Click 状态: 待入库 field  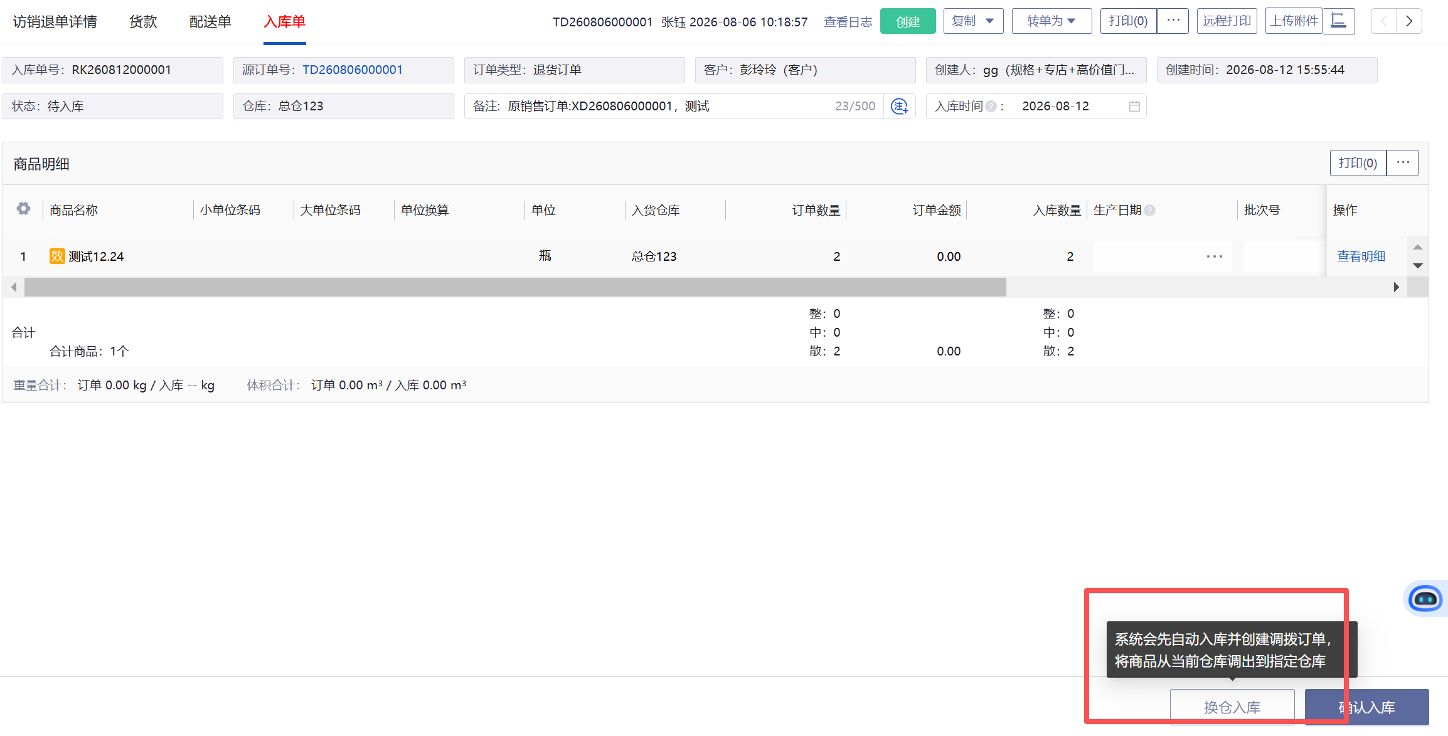coord(113,106)
